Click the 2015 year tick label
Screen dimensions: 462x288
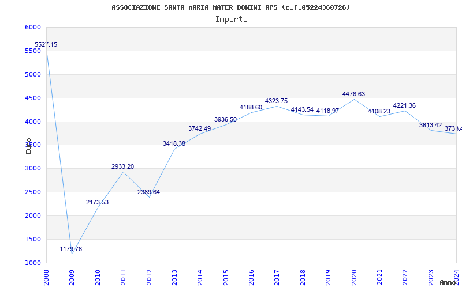tap(226, 278)
